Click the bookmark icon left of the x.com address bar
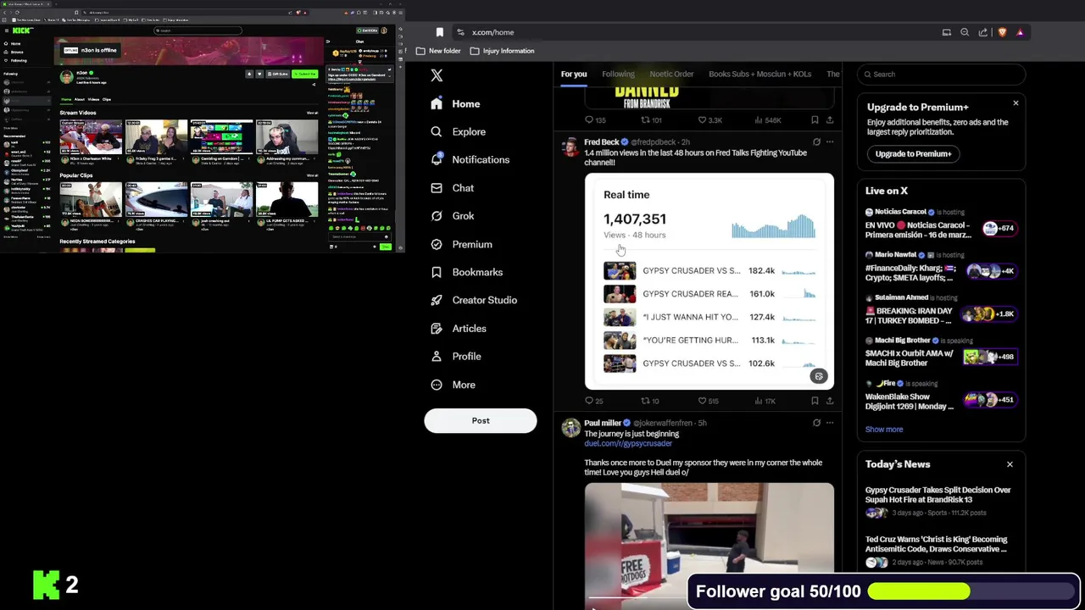The image size is (1085, 610). pyautogui.click(x=439, y=32)
